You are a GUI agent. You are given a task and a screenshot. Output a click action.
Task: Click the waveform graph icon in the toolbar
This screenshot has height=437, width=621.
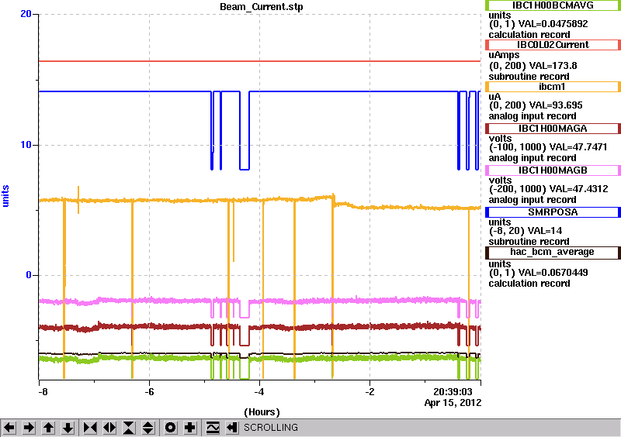[213, 428]
